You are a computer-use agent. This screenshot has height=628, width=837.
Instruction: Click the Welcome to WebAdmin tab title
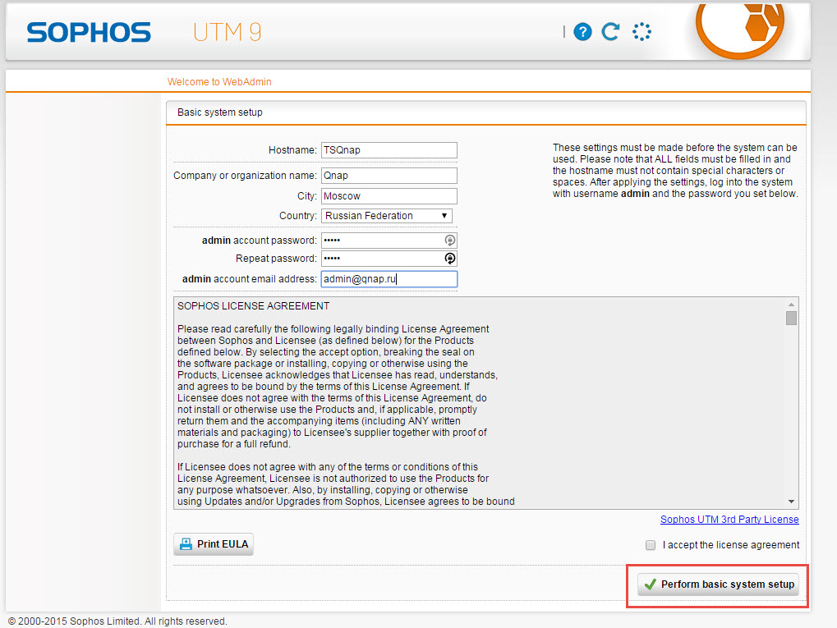tap(219, 81)
